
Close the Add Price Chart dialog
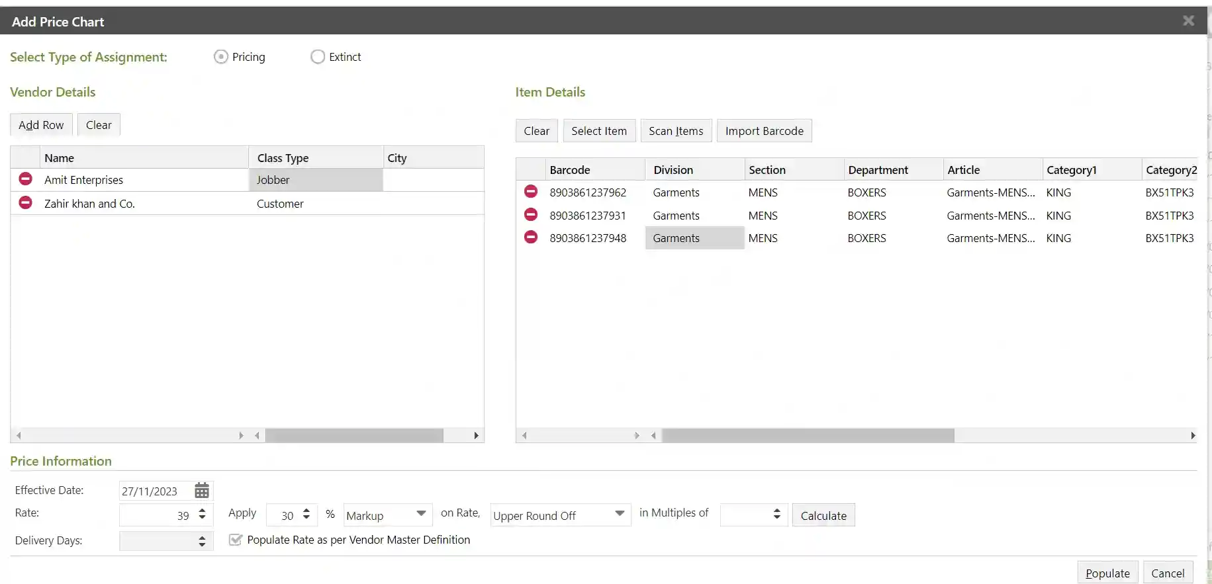coord(1189,21)
